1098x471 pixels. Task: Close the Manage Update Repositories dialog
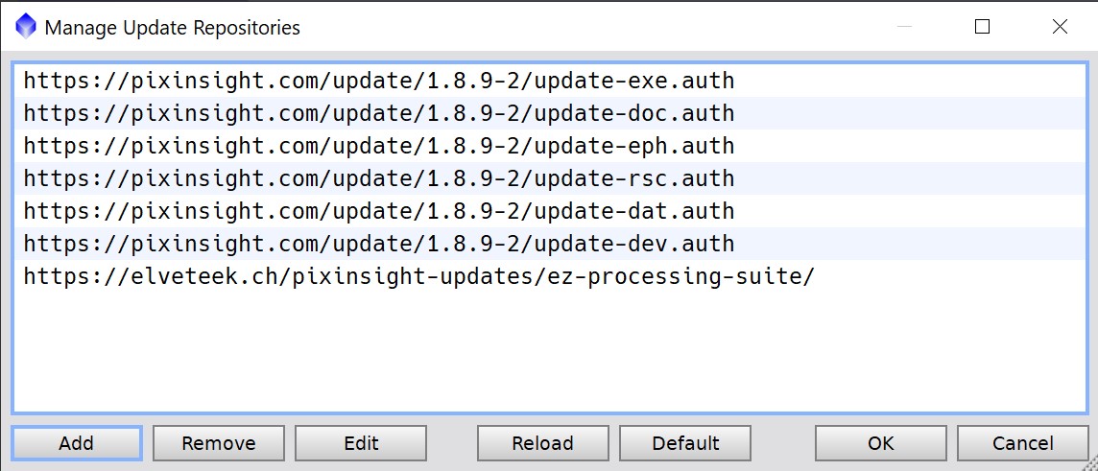point(1060,27)
